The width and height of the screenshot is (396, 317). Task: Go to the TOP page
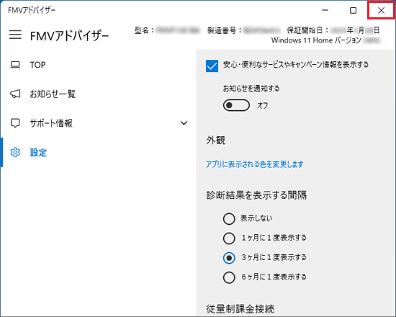pyautogui.click(x=98, y=65)
